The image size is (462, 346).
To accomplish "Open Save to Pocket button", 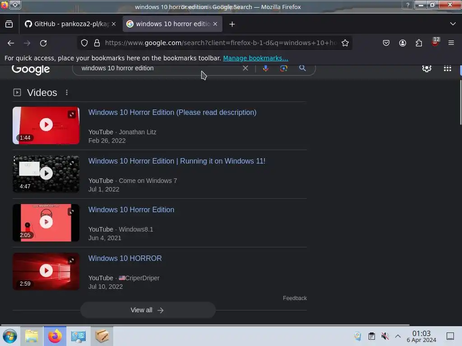I will 386,43.
